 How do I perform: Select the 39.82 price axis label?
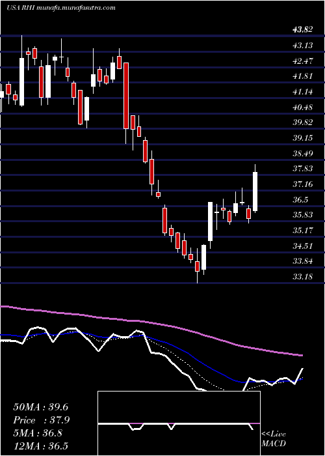pyautogui.click(x=303, y=122)
